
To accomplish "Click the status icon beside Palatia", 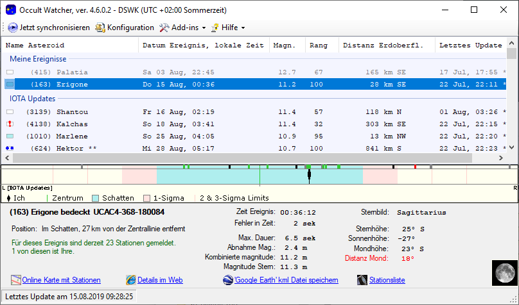I will (x=10, y=72).
